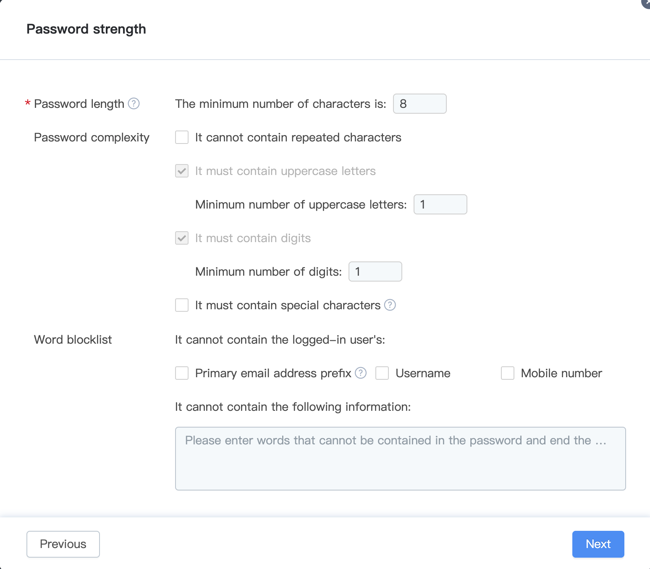Image resolution: width=650 pixels, height=569 pixels.
Task: Click the minimum uppercase letters input box
Action: pos(440,204)
